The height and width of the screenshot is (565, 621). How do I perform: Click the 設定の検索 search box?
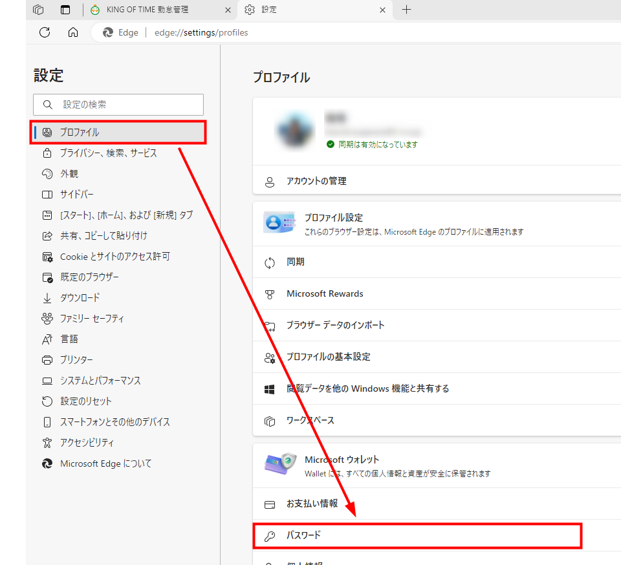tap(118, 105)
